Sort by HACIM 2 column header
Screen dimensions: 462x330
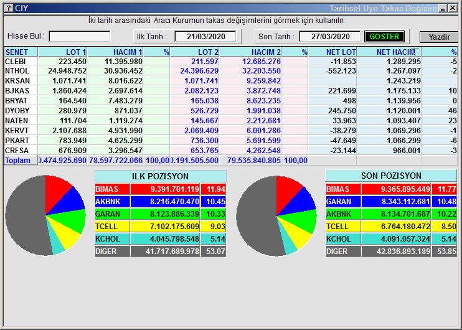click(x=250, y=52)
